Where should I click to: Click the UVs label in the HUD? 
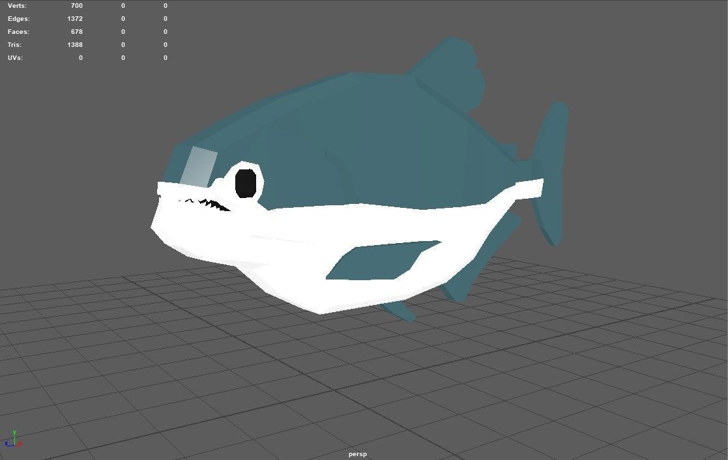15,57
